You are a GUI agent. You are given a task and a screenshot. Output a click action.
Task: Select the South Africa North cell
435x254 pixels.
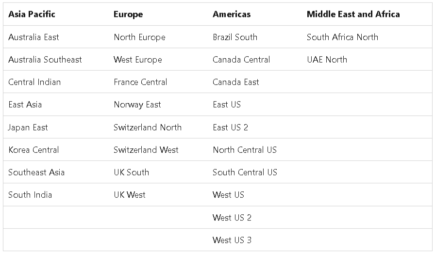point(342,37)
